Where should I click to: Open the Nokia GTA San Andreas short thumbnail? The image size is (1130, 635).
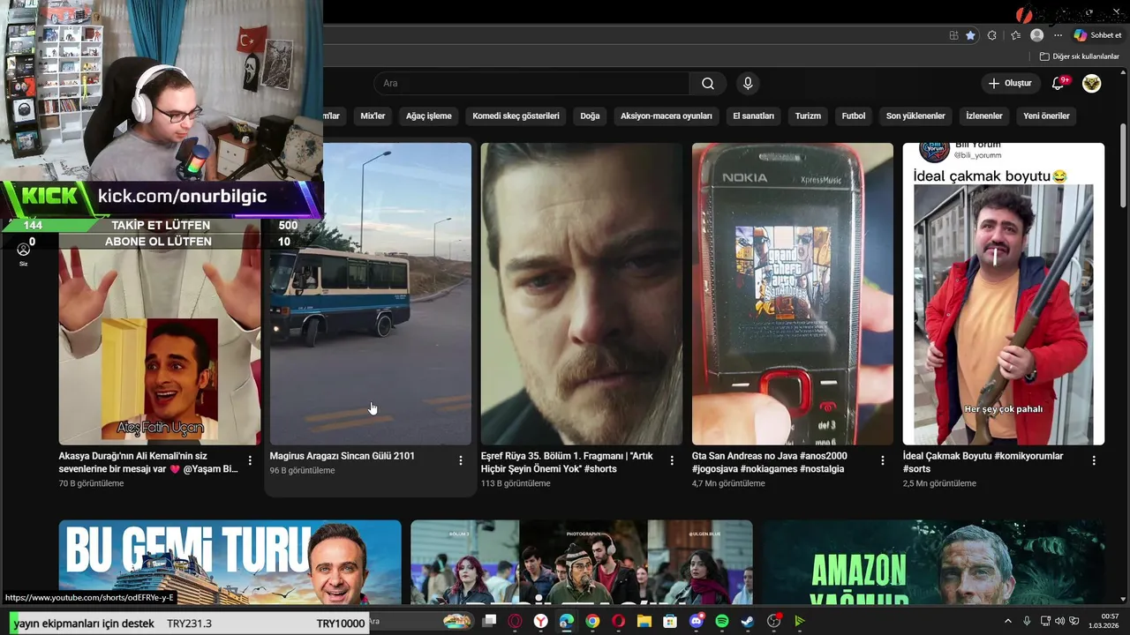[x=793, y=294]
